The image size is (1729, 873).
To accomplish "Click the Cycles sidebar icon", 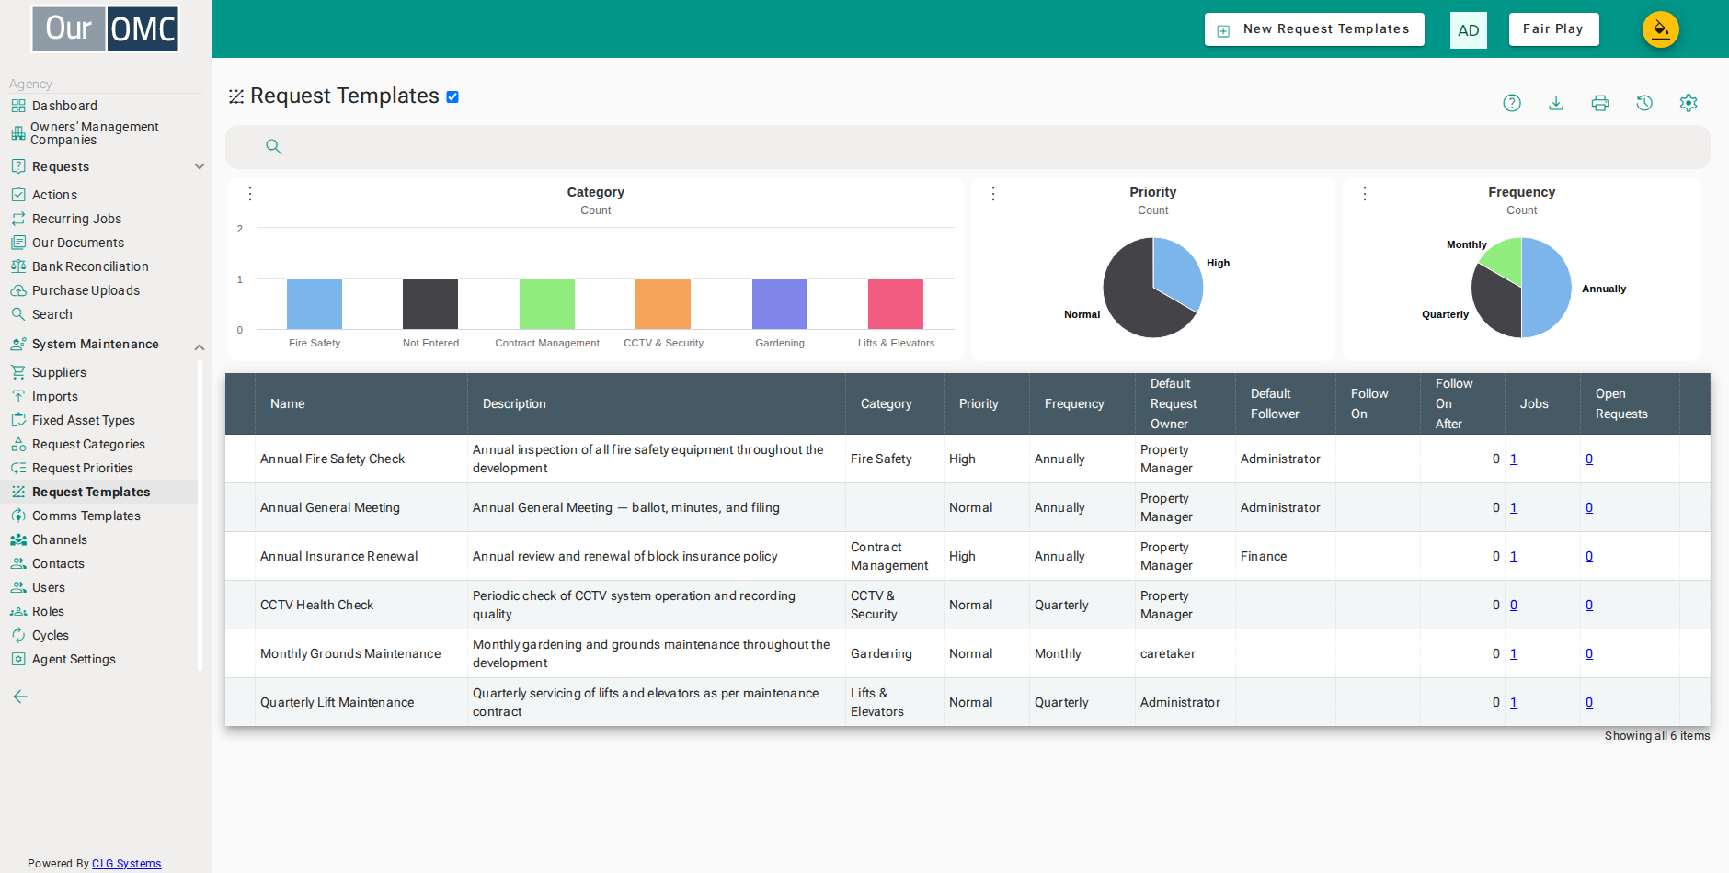I will (18, 635).
